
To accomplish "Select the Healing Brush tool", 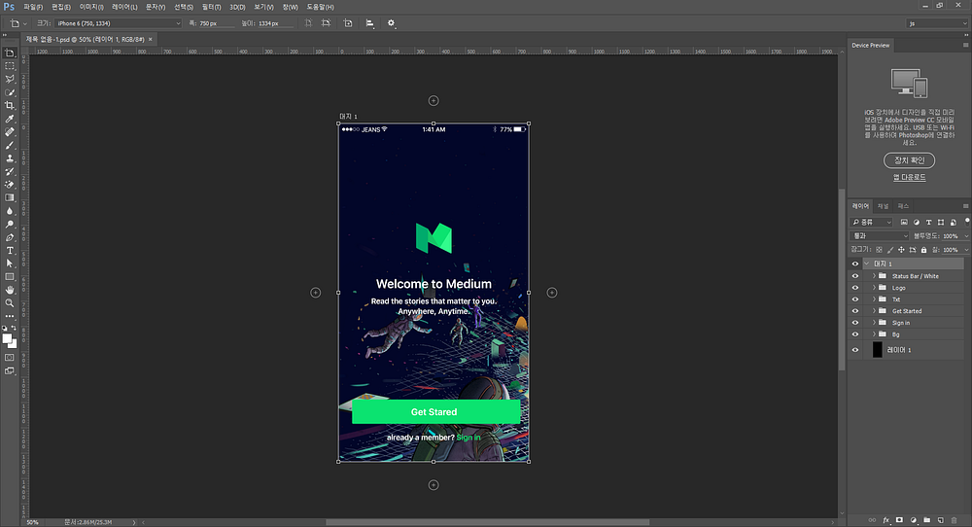I will pos(10,132).
